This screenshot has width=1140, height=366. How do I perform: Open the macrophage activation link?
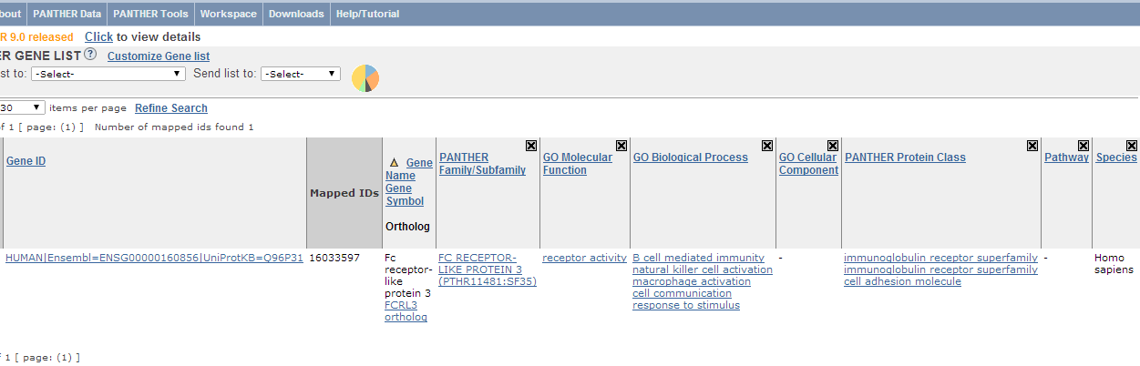tap(692, 281)
